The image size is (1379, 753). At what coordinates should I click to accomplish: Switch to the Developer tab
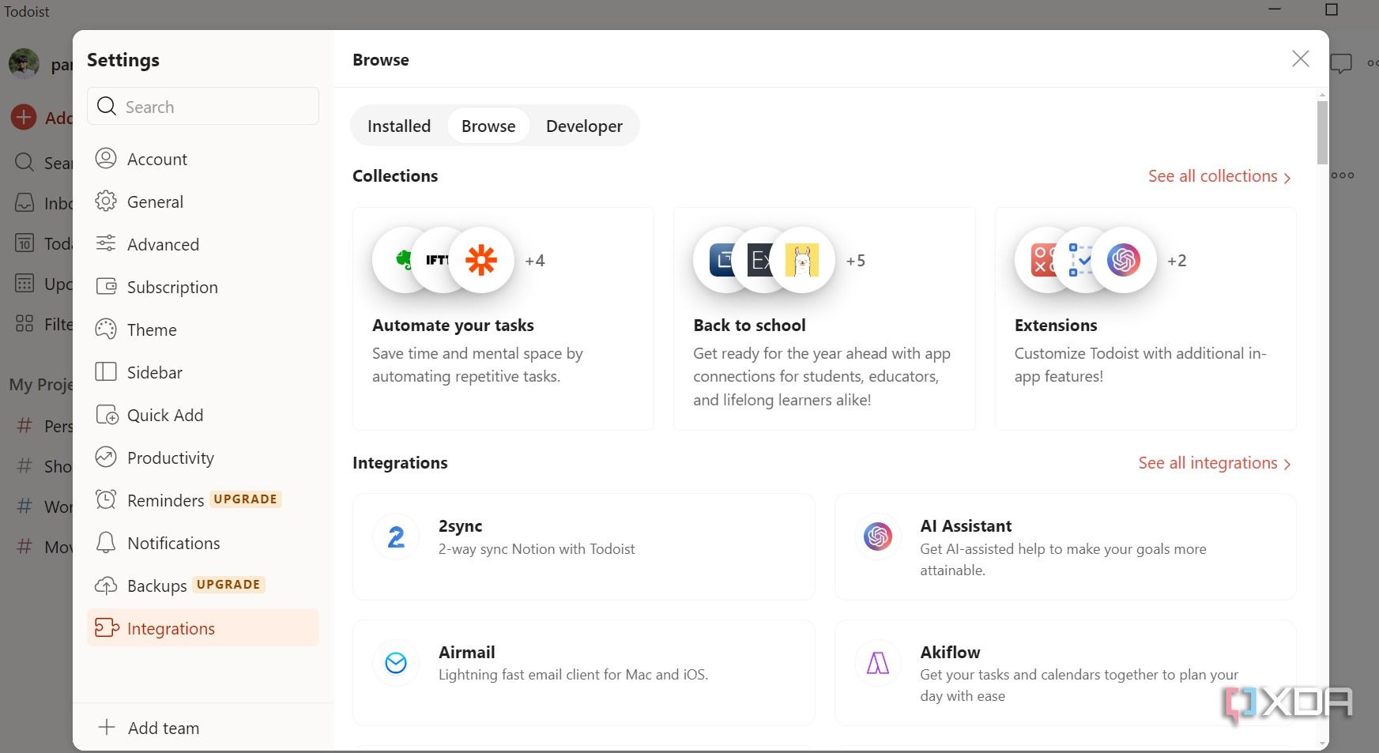coord(584,126)
